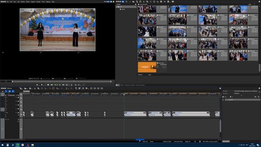Click the Copy icon in the timeline toolbar

pyautogui.click(x=38, y=88)
